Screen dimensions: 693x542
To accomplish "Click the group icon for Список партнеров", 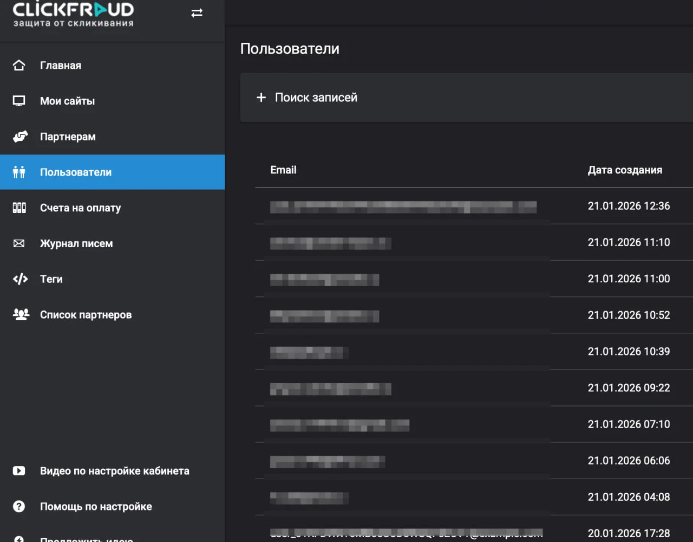I will click(x=21, y=314).
